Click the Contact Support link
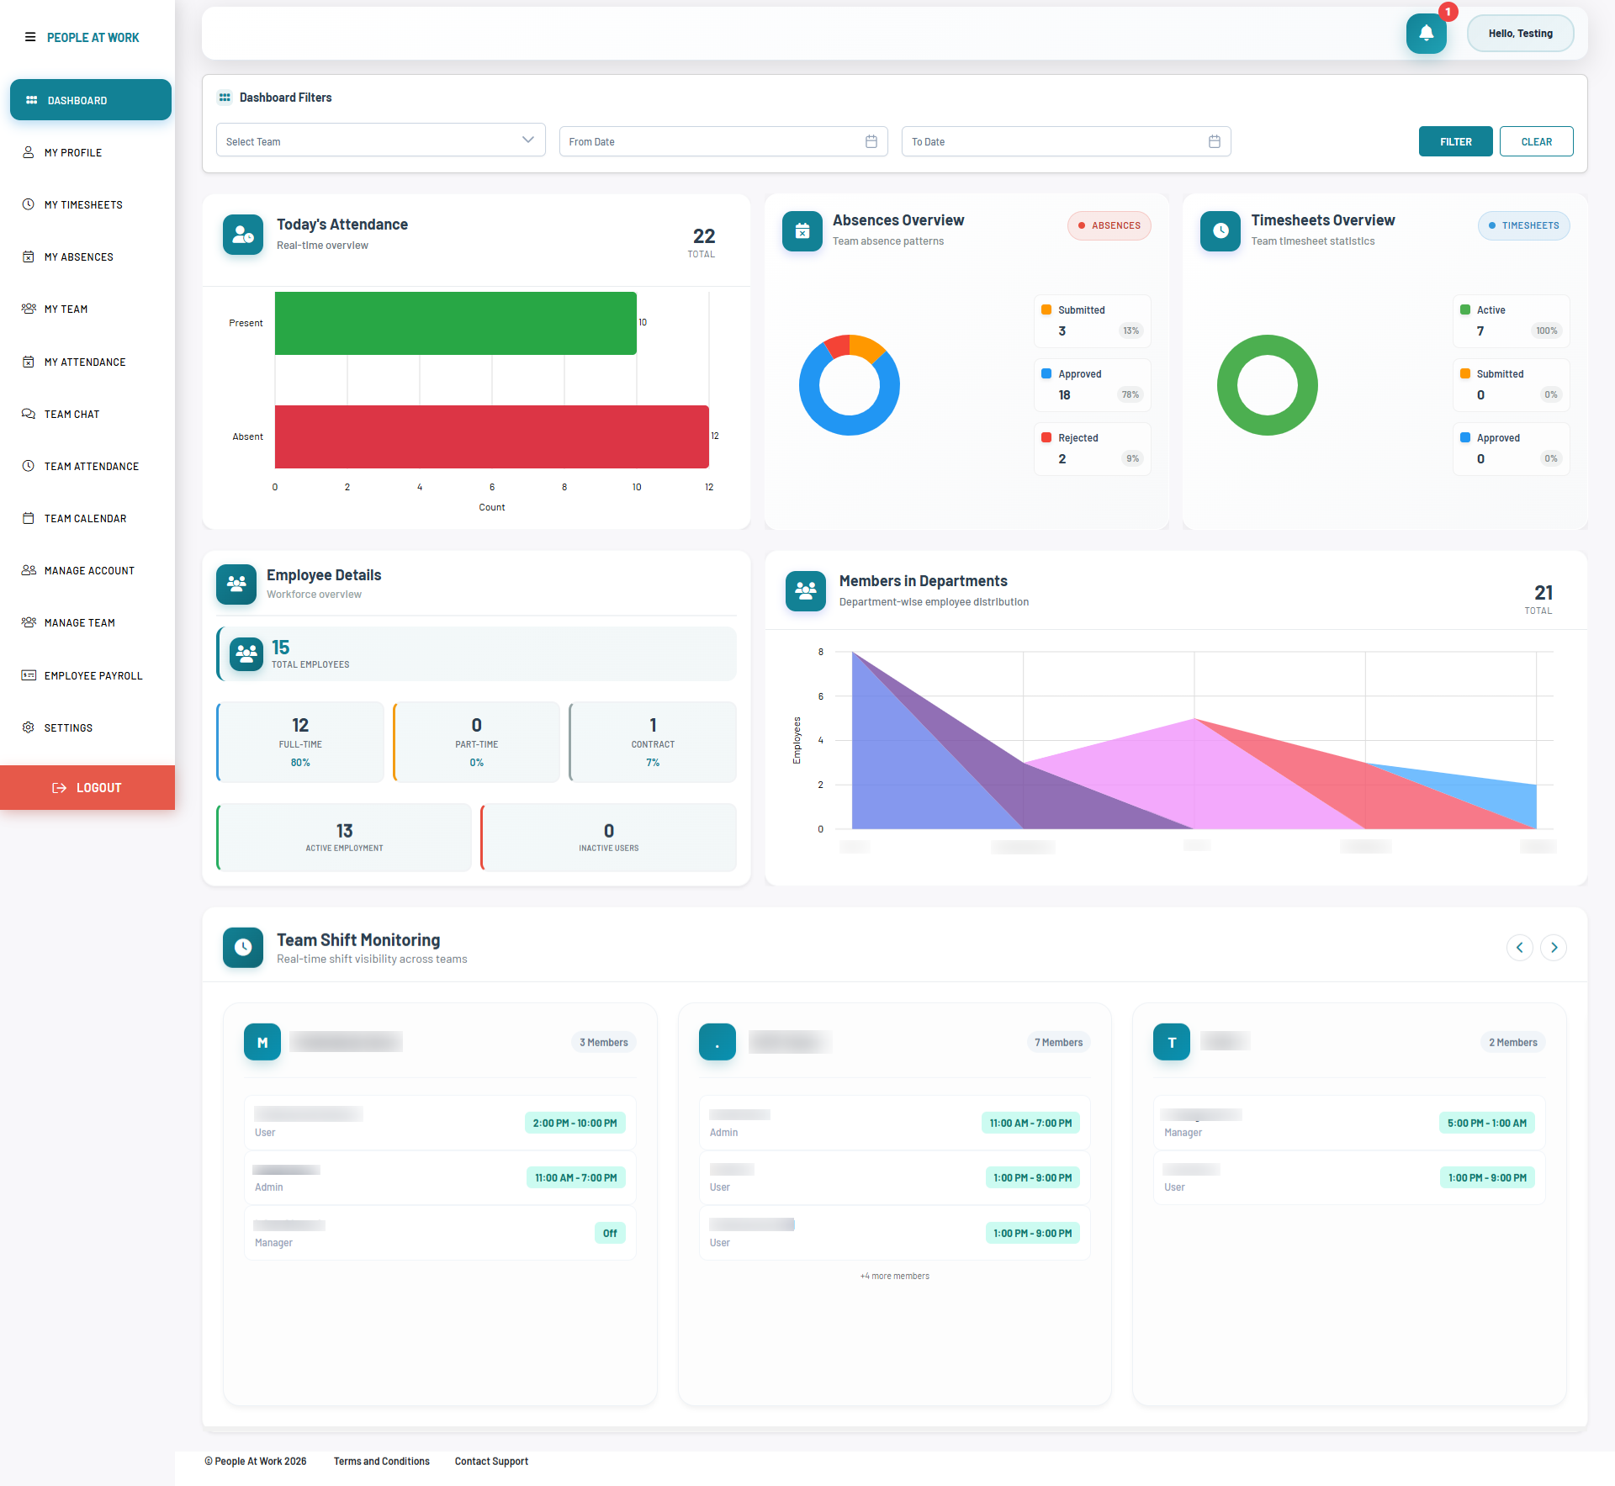Viewport: 1615px width, 1486px height. point(491,1462)
